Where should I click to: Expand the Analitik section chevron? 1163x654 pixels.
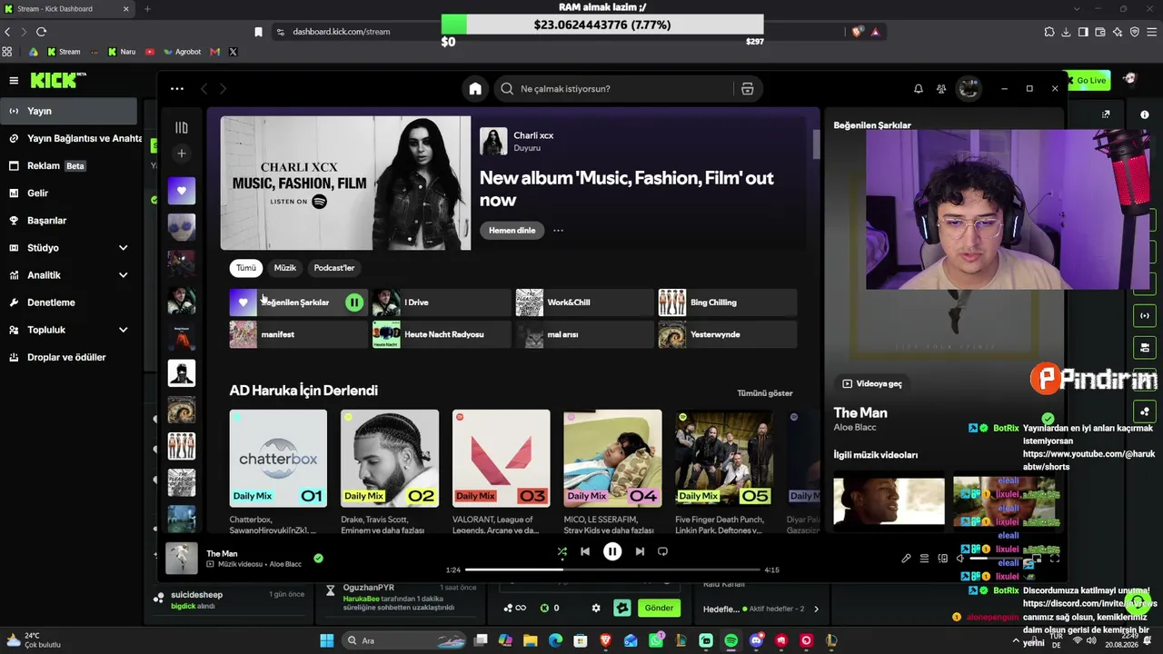[123, 275]
